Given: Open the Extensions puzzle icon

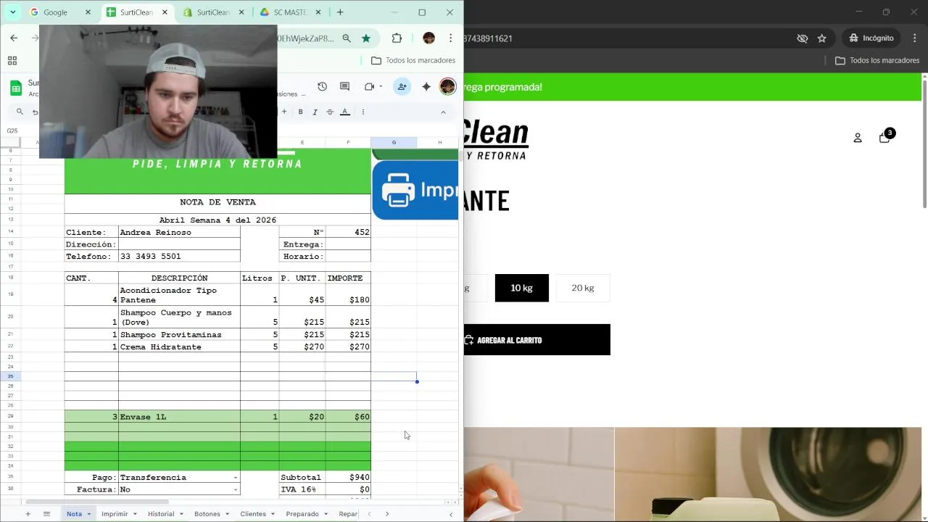Looking at the screenshot, I should coord(397,38).
